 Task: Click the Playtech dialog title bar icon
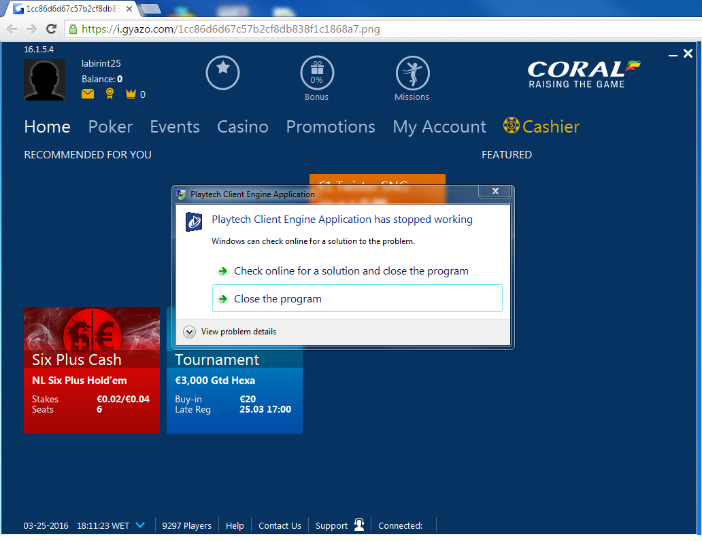pyautogui.click(x=182, y=194)
